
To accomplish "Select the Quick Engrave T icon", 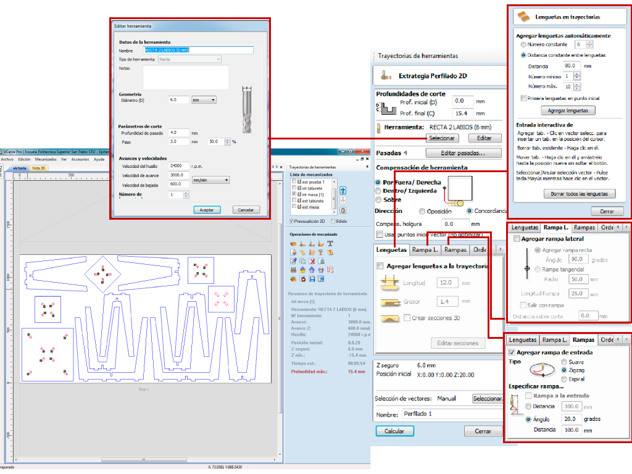I will coord(330,243).
